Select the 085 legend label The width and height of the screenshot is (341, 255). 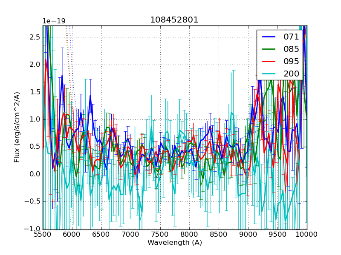pyautogui.click(x=291, y=49)
